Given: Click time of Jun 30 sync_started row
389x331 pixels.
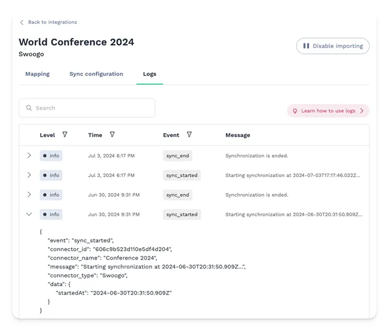Looking at the screenshot, I should point(114,214).
